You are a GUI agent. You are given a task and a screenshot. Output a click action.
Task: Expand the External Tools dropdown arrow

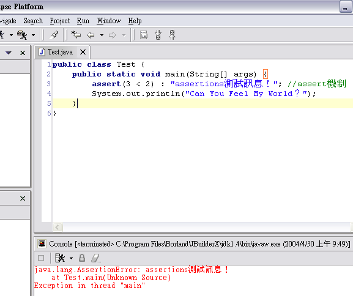[x=33, y=35]
